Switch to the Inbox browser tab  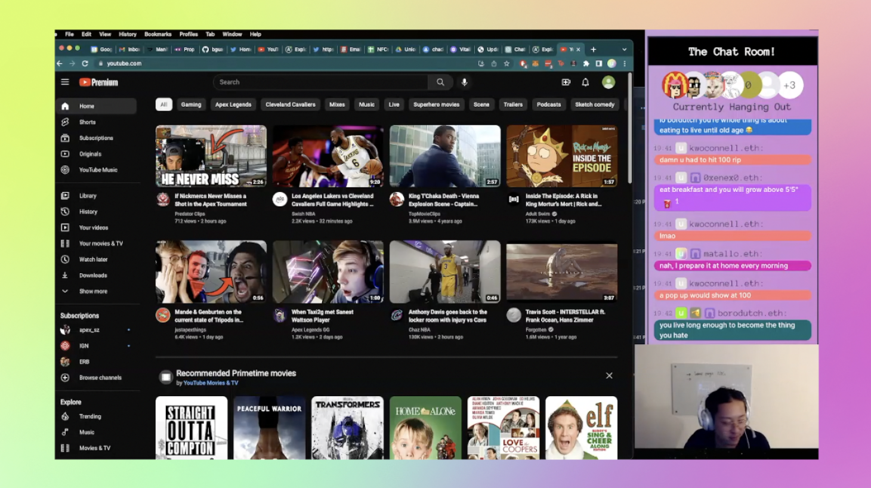[129, 50]
